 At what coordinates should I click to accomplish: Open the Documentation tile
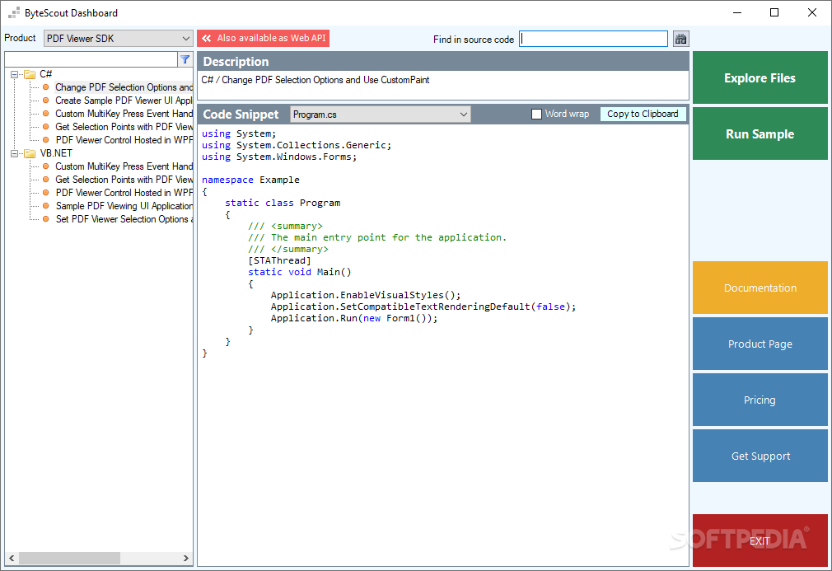pyautogui.click(x=760, y=288)
